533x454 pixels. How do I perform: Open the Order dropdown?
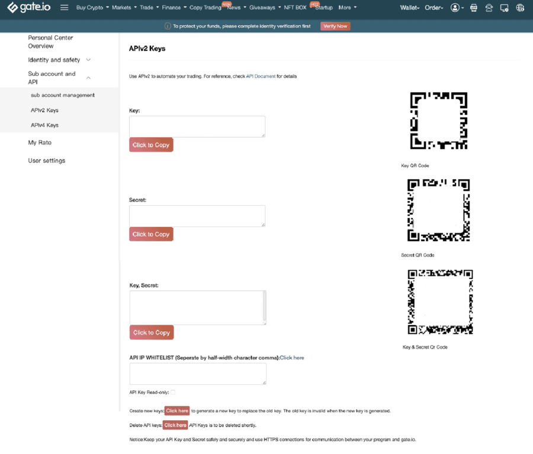click(434, 8)
